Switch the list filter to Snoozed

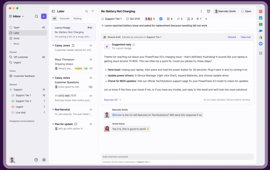[x=64, y=18]
